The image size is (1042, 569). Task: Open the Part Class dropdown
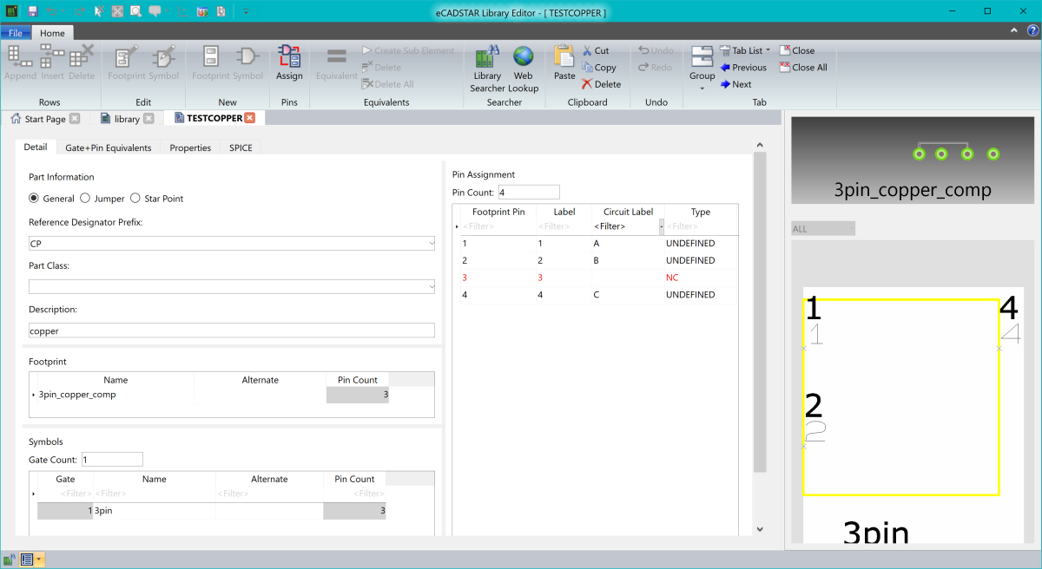(x=431, y=286)
